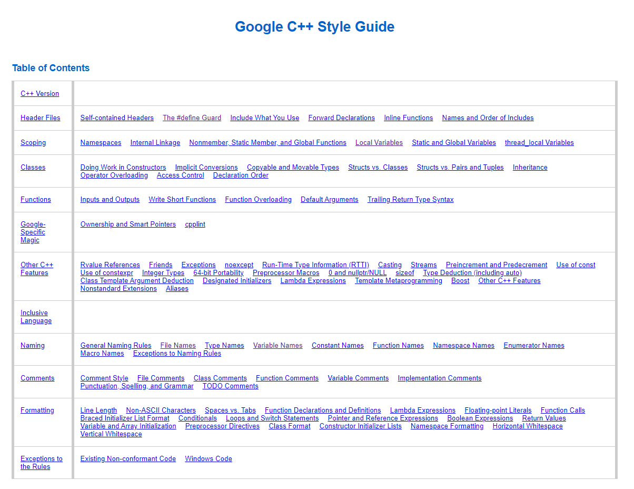Click the cpplint link
The width and height of the screenshot is (634, 489).
click(x=195, y=224)
